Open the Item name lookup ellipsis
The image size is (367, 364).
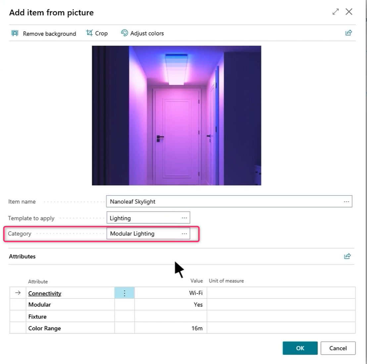point(346,202)
